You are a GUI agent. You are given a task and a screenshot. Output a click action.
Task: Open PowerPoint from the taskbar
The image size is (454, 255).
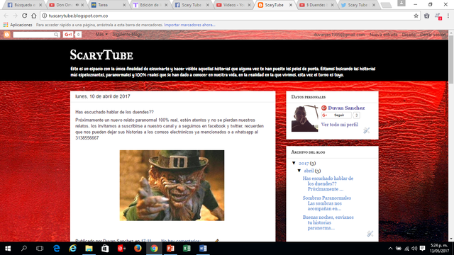(170, 249)
